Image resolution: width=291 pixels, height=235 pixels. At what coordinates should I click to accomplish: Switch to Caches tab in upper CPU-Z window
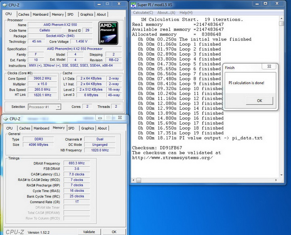(x=23, y=15)
